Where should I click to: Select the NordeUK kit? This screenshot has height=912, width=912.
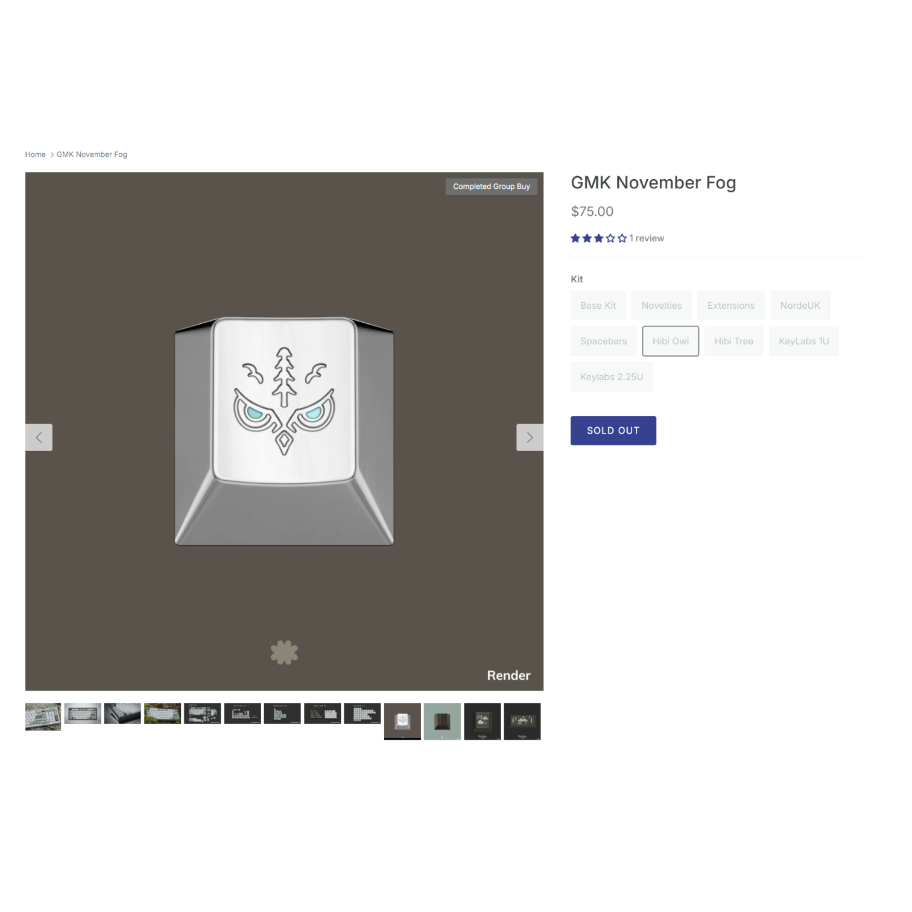tap(800, 306)
